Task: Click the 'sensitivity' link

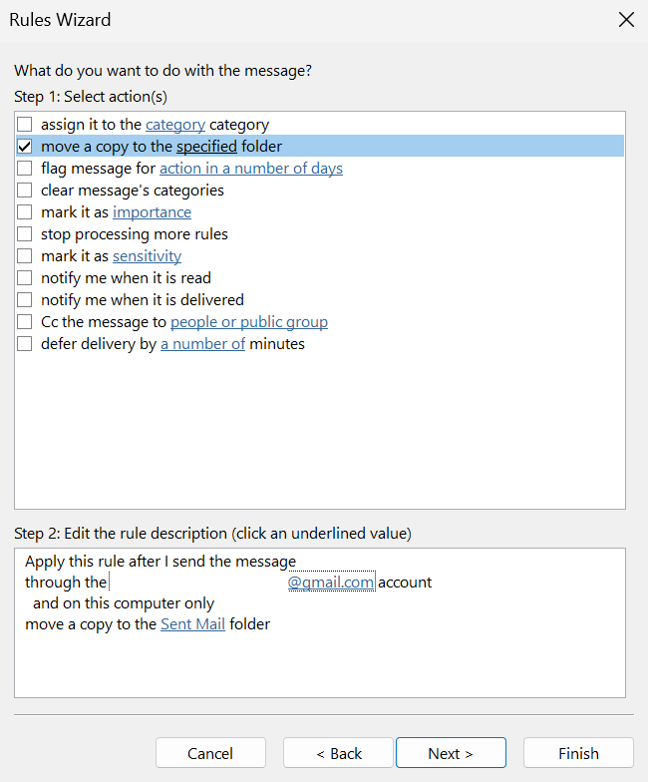Action: click(147, 256)
